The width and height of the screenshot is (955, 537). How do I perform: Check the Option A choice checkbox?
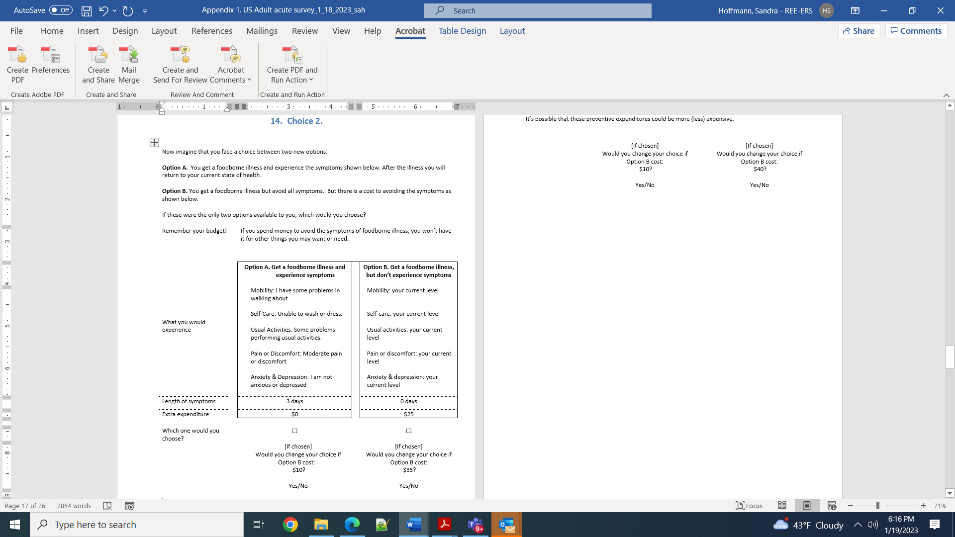click(295, 431)
